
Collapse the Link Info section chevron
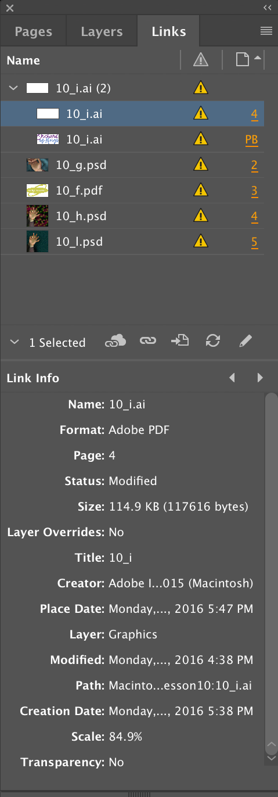(x=15, y=342)
